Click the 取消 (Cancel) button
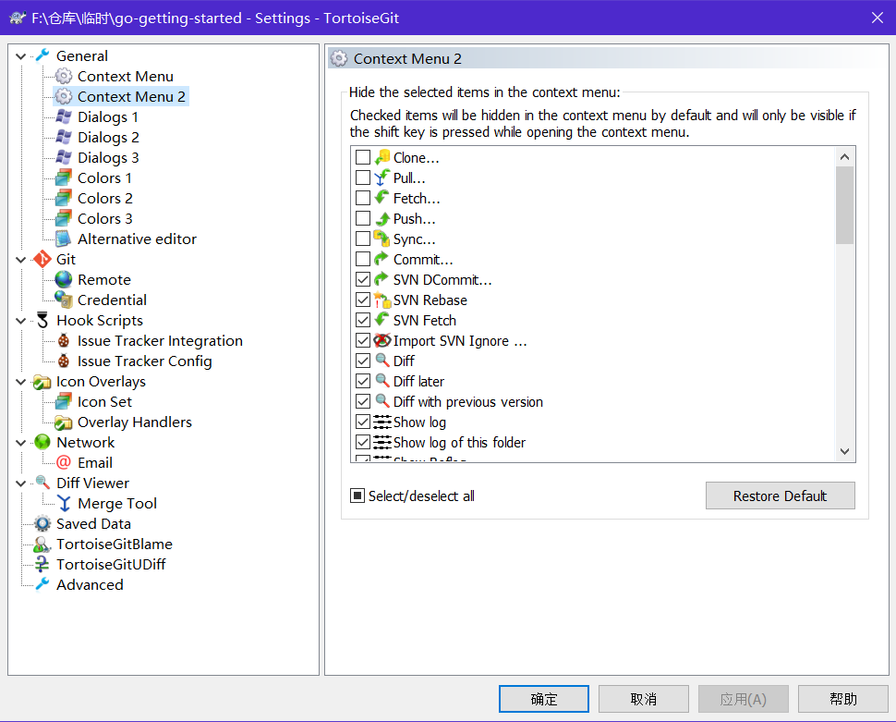Viewport: 896px width, 722px height. tap(644, 699)
